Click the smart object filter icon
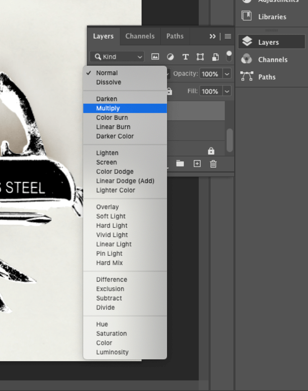This screenshot has height=391, width=308. point(216,57)
